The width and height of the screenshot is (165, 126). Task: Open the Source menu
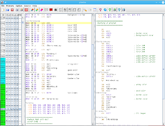point(27,5)
